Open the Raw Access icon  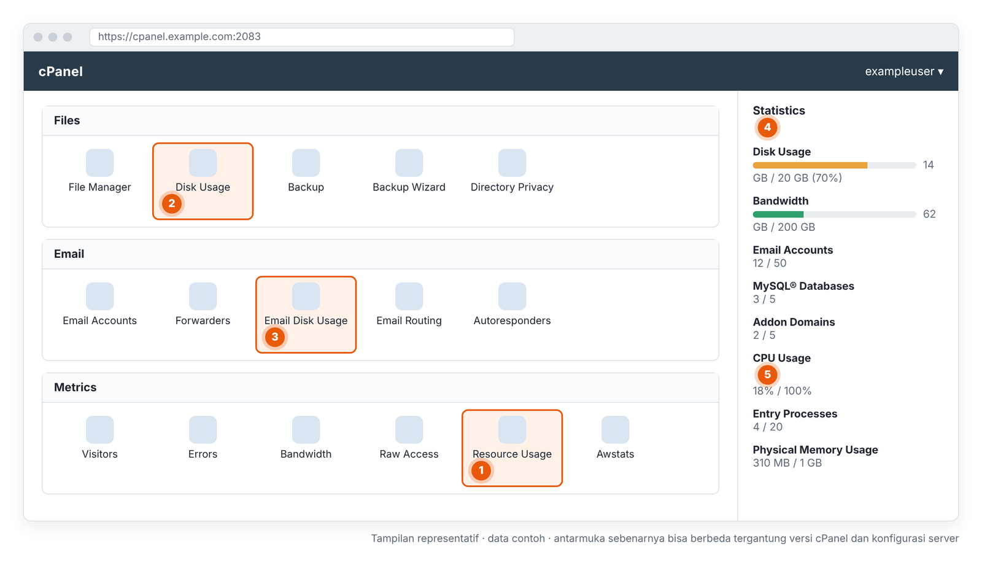409,430
